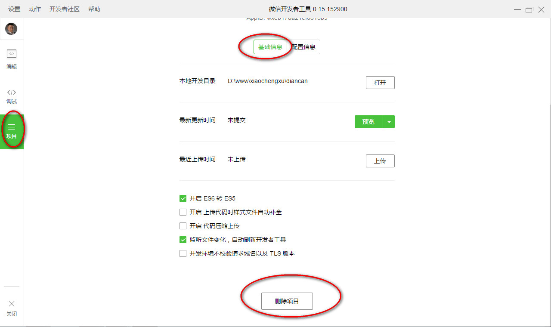Enable the 代码压缩上传 checkbox

183,226
